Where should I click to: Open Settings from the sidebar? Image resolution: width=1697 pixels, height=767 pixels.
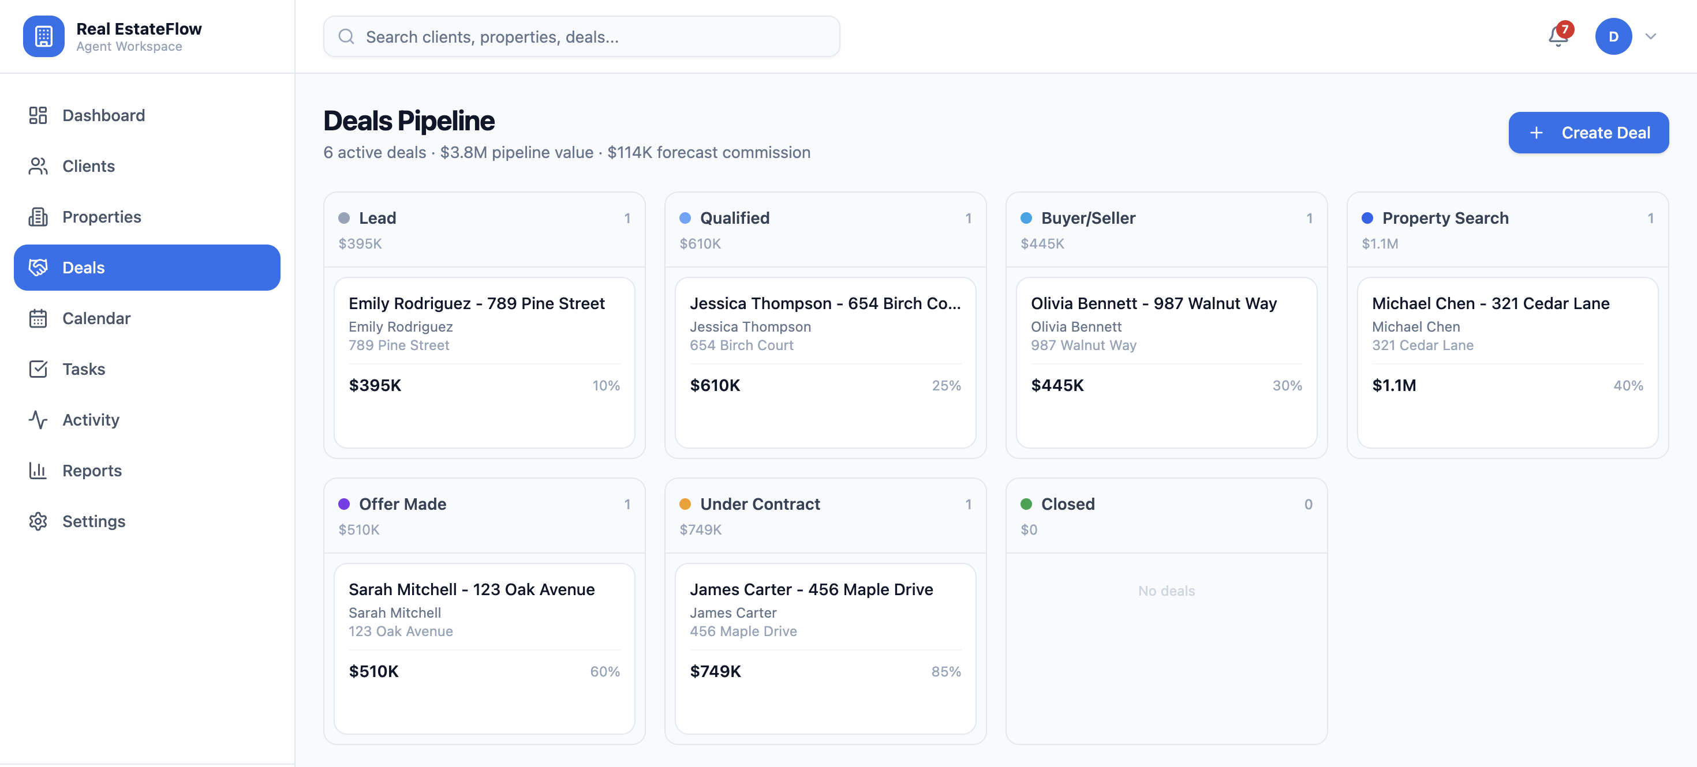tap(147, 521)
